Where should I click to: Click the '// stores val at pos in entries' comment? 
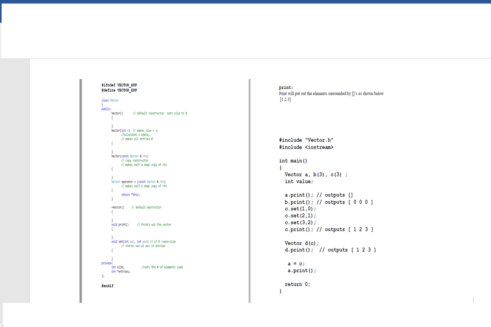pyautogui.click(x=143, y=246)
